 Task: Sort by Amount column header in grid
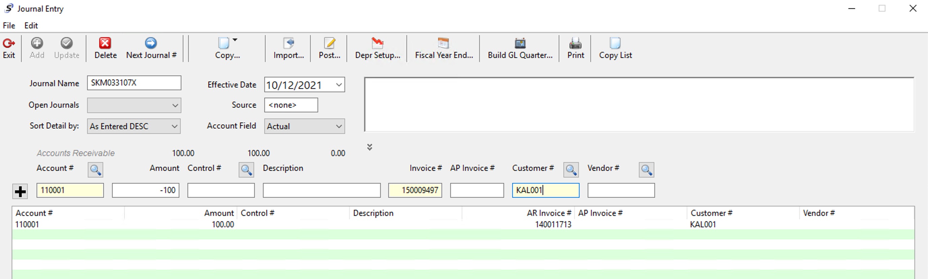coord(181,213)
